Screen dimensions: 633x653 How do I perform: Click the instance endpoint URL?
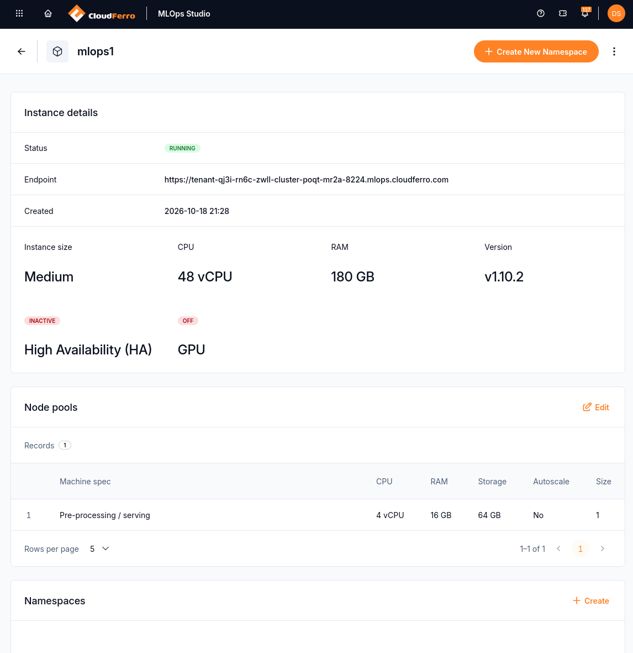306,180
